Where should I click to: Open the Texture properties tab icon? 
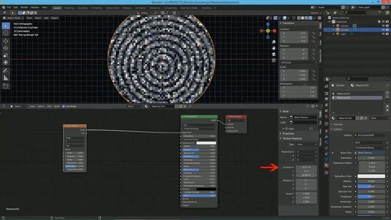pos(326,172)
